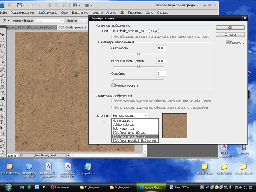Switch to the Opera taskbar button
This screenshot has width=256, height=192.
coord(62,187)
